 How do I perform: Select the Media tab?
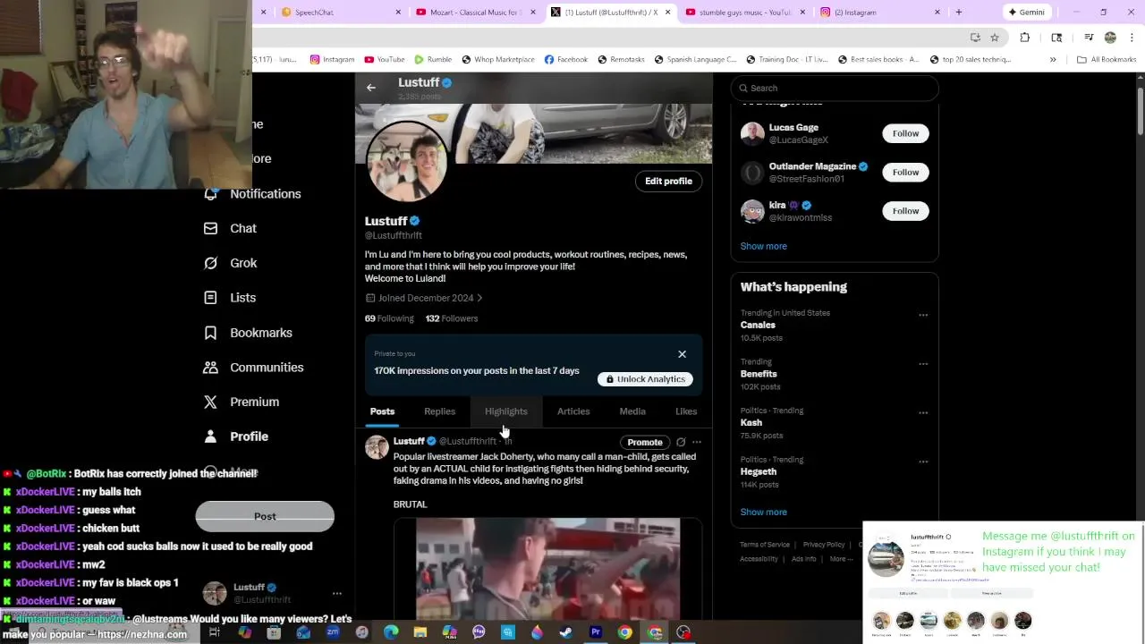click(x=632, y=411)
